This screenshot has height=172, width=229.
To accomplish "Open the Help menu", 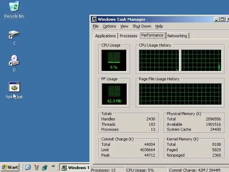I will (x=159, y=26).
